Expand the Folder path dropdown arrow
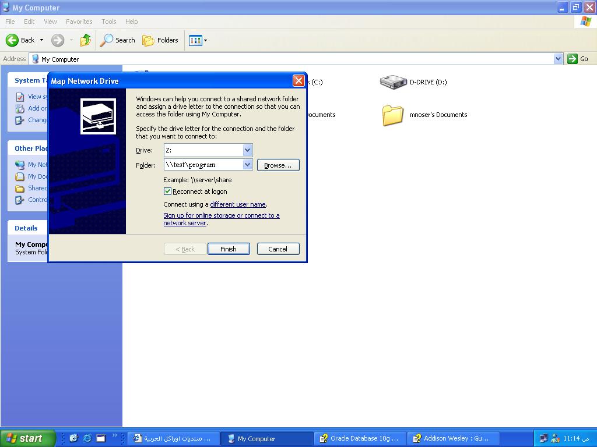597x447 pixels. [247, 165]
